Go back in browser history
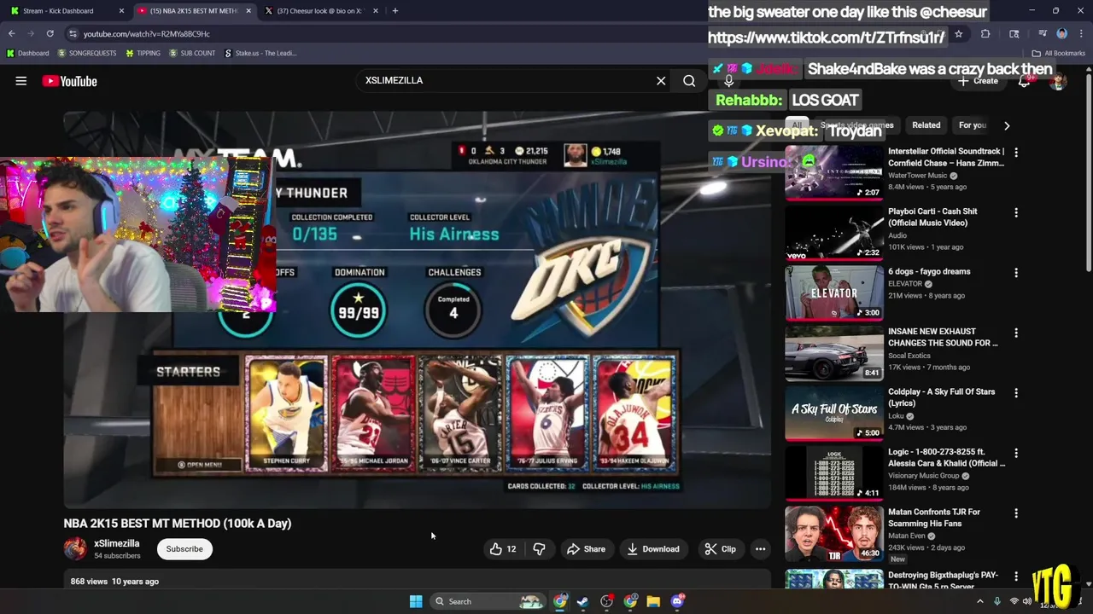This screenshot has width=1093, height=614. click(x=11, y=33)
